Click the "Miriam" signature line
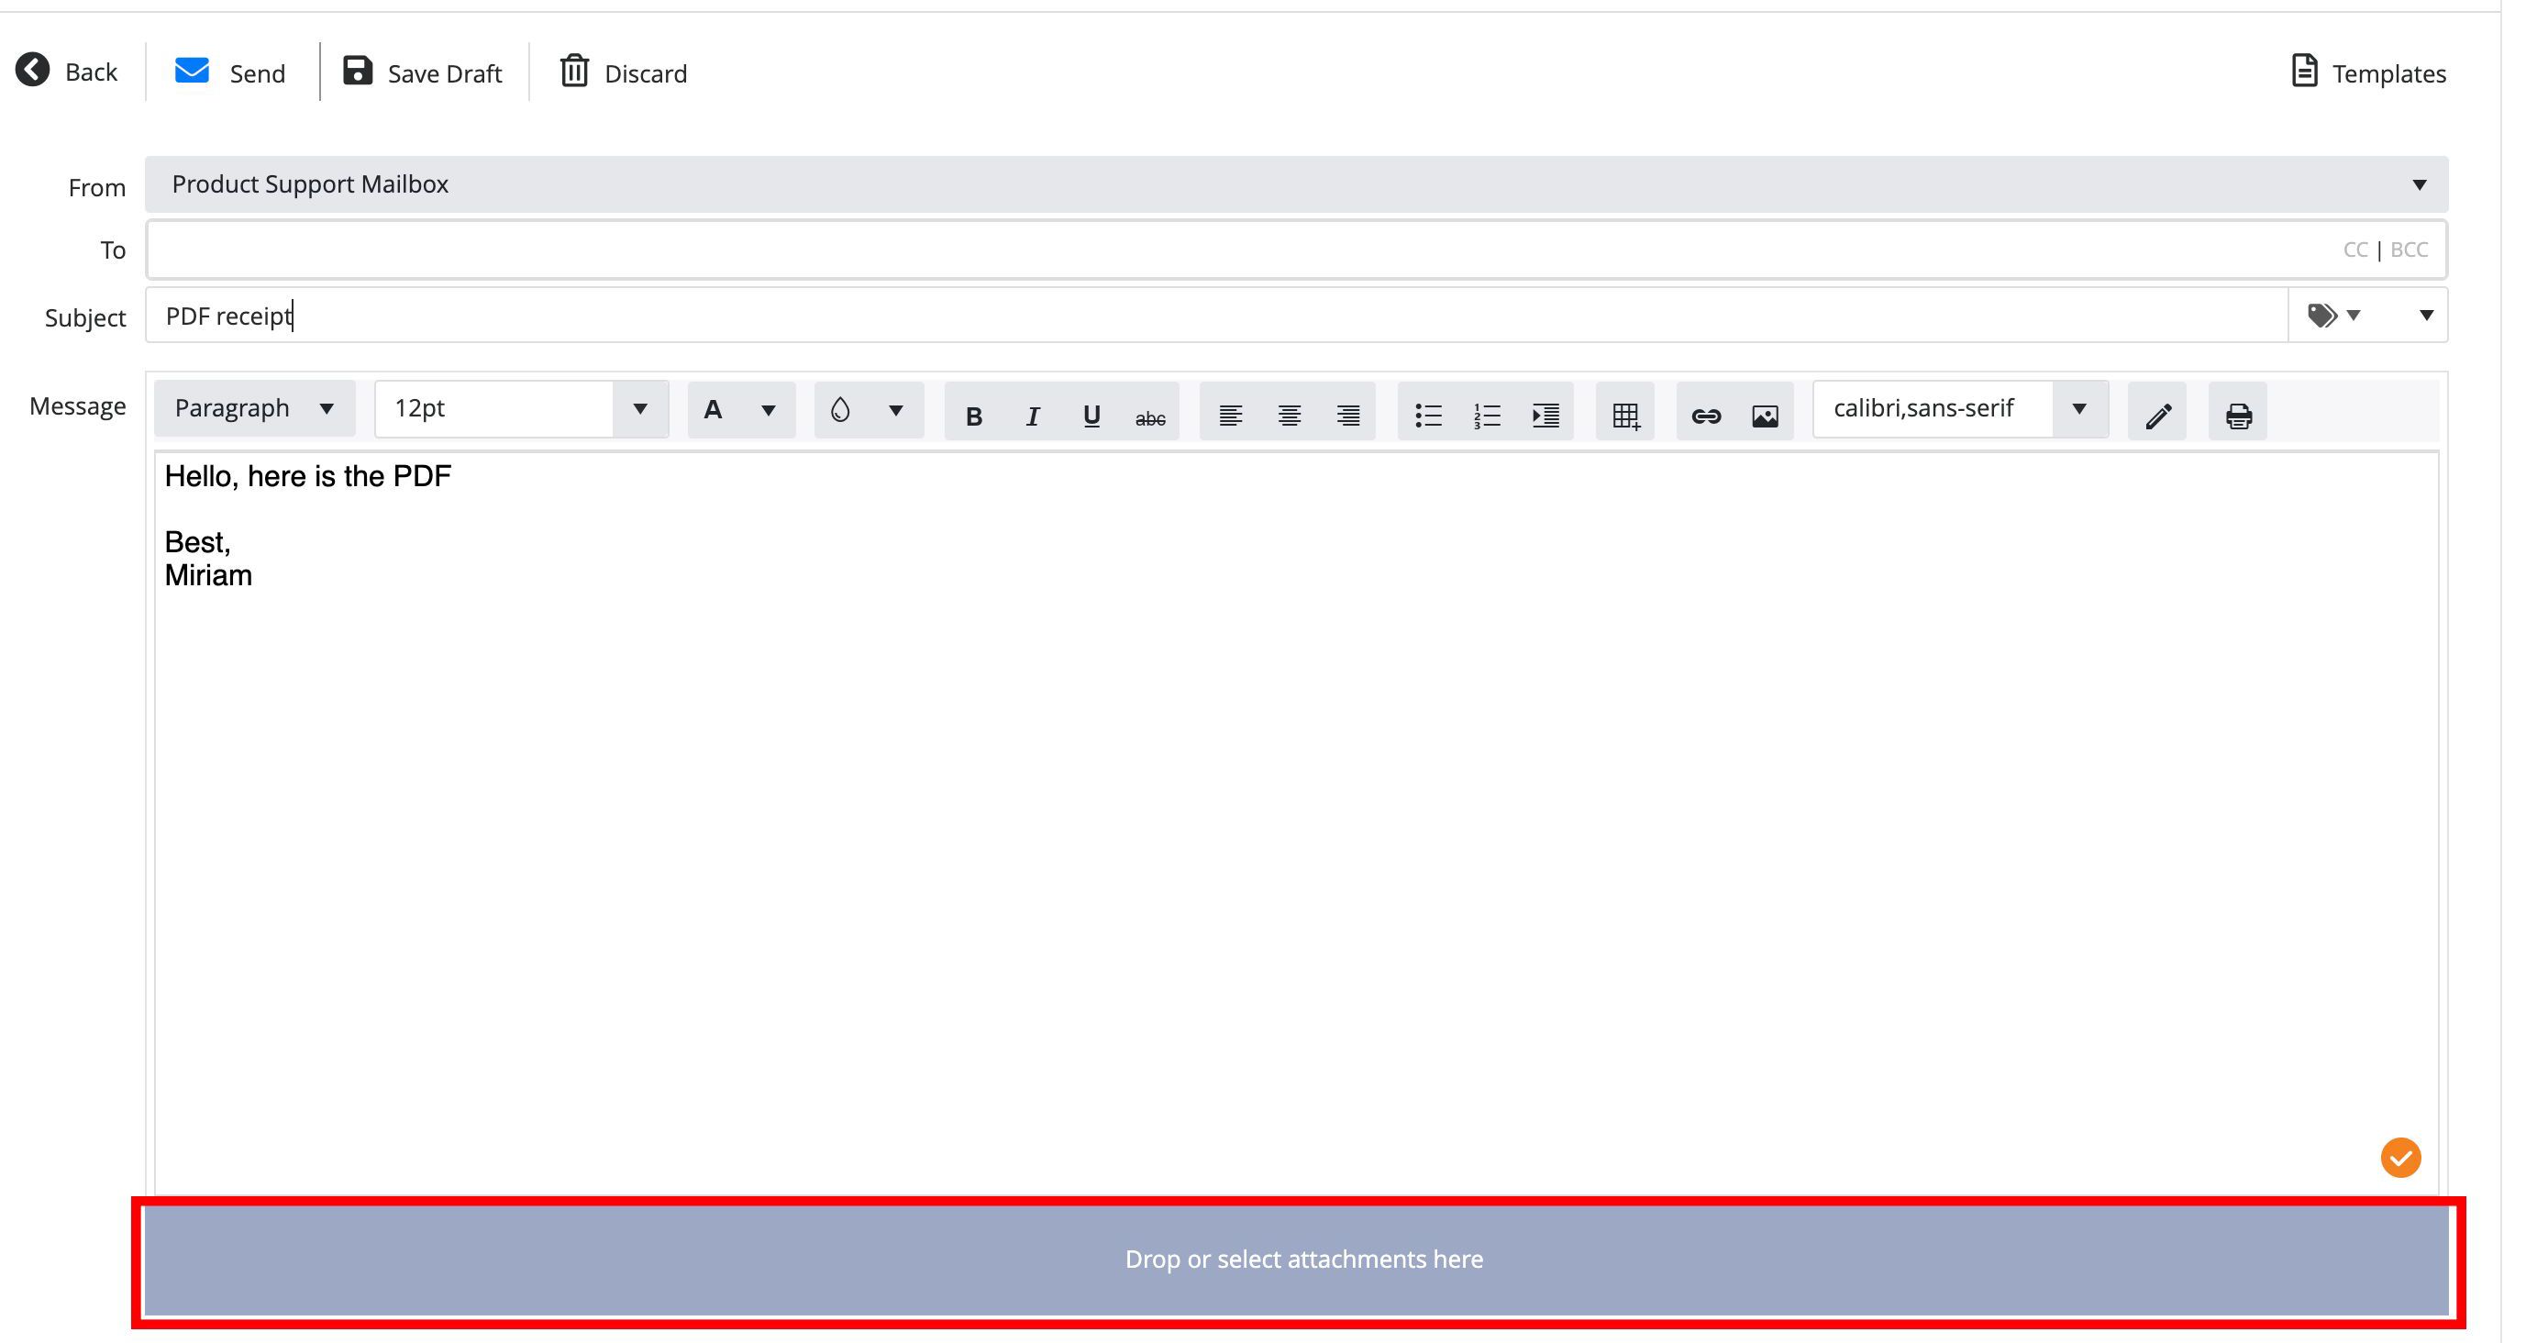Image resolution: width=2537 pixels, height=1343 pixels. 208,575
